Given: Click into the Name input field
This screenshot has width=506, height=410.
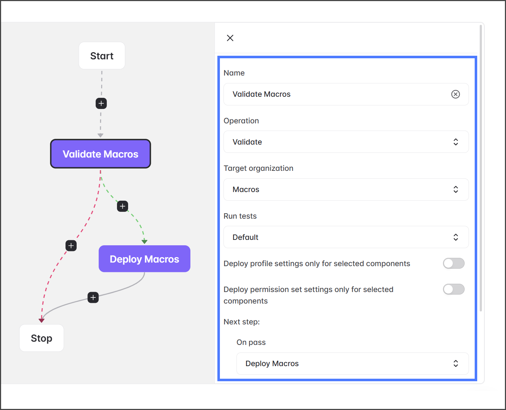Looking at the screenshot, I should coord(335,94).
